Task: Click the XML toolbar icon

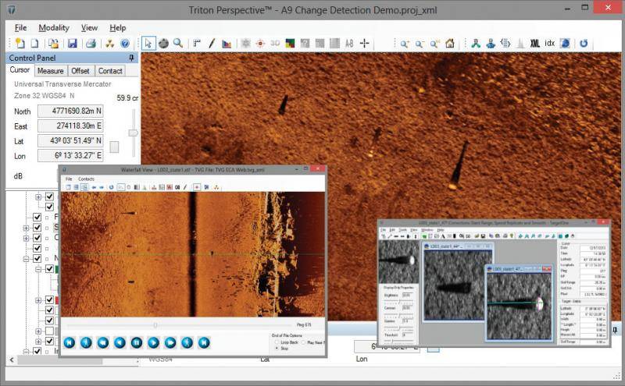Action: pos(535,44)
